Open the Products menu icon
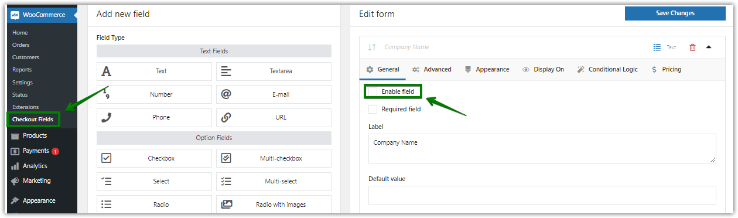 (15, 136)
